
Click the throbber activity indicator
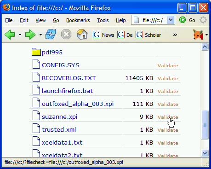pos(203,20)
